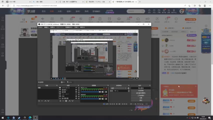The width and height of the screenshot is (213, 120).
Task: Open the scene transition type dropdown
Action: (x=118, y=88)
